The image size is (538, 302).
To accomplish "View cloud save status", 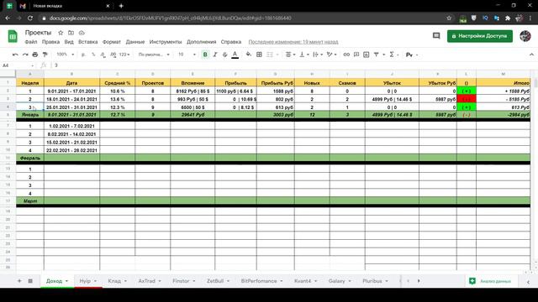I will tap(82, 33).
